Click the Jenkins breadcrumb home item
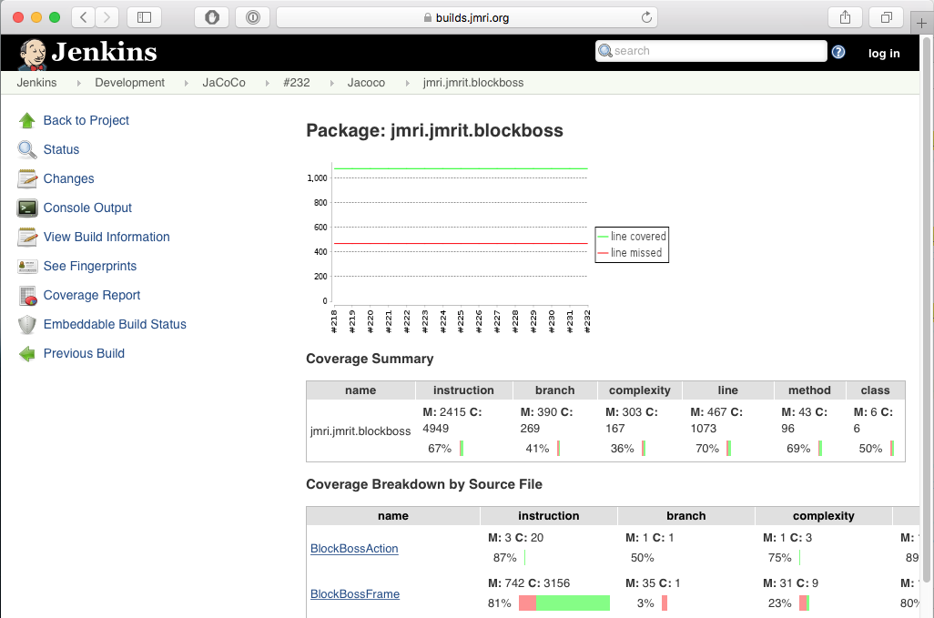Viewport: 934px width, 618px height. 36,82
